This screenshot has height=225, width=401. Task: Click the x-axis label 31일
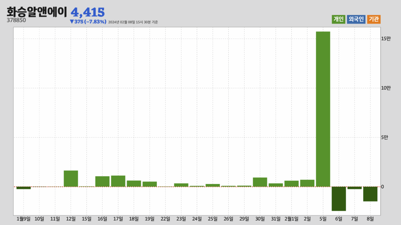(276, 219)
